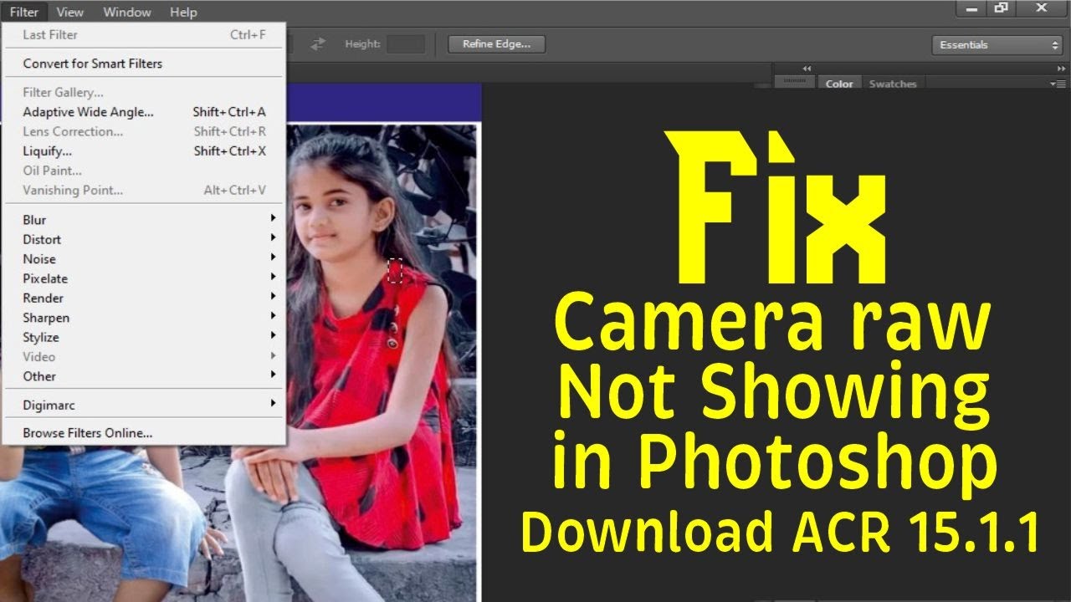1071x602 pixels.
Task: Minimize the Photoshop window
Action: point(971,8)
